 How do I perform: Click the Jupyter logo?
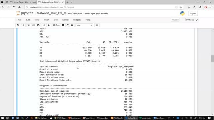pos(24,13)
